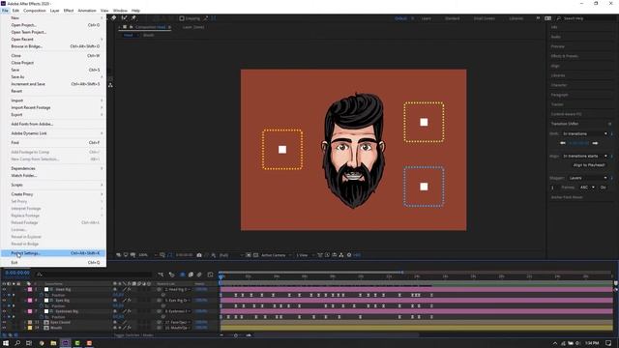Viewport: 619px width, 348px height.
Task: Click the snapshot camera icon in viewer
Action: point(199,255)
